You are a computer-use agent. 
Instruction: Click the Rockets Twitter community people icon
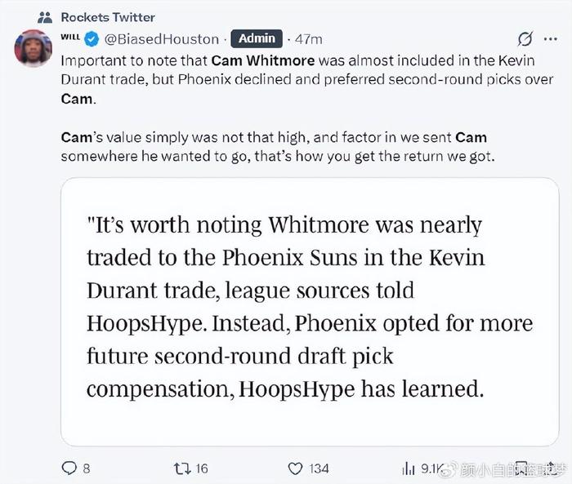coord(44,17)
